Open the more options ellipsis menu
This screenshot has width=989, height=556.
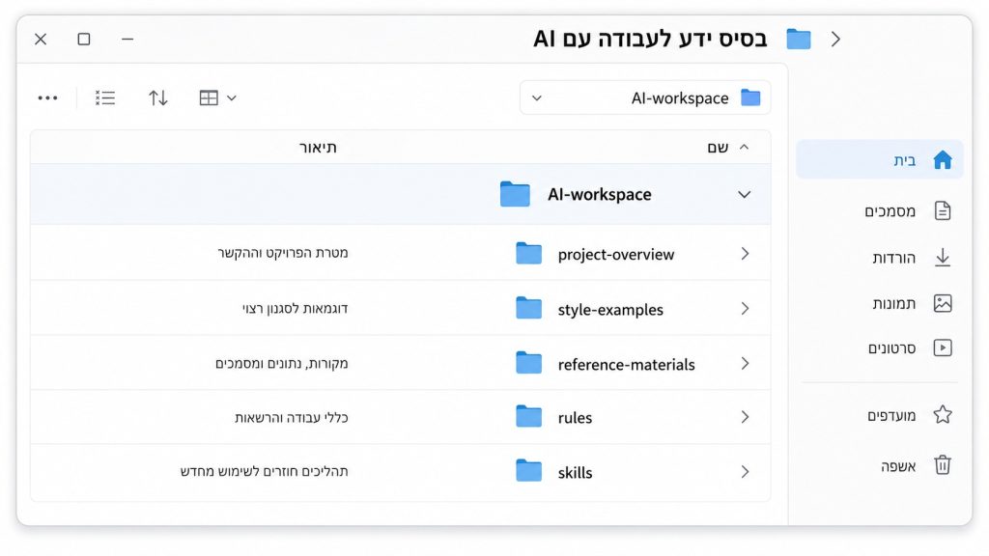pos(48,97)
